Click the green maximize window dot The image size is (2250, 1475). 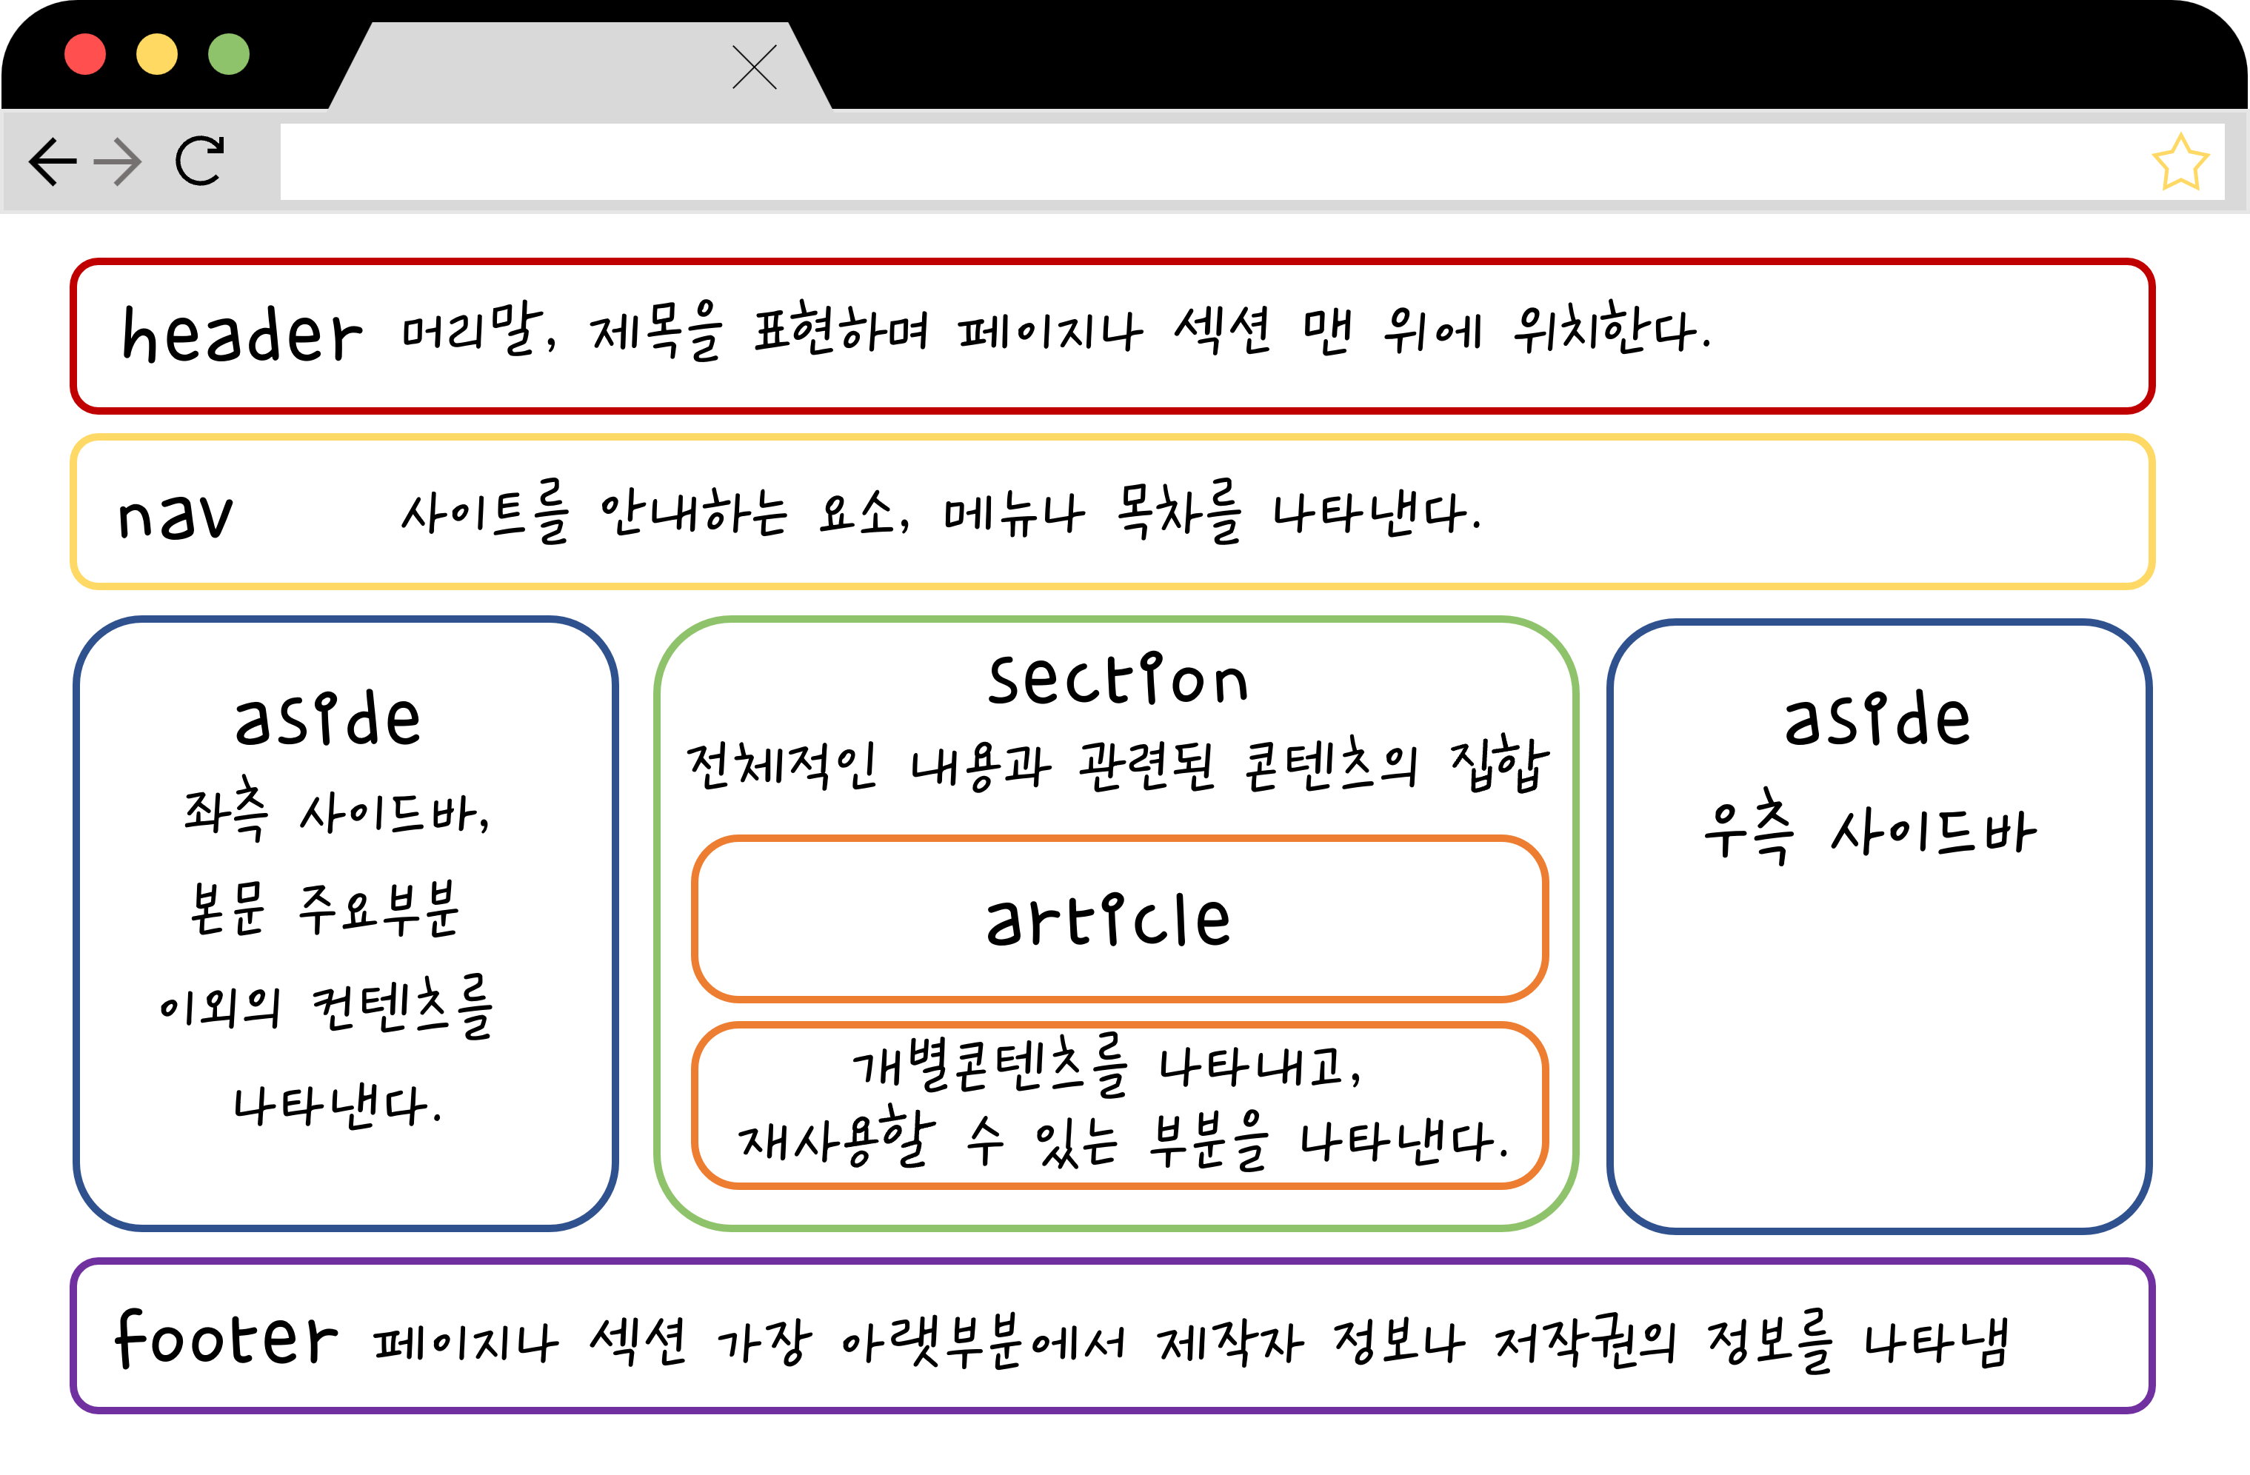pos(229,54)
